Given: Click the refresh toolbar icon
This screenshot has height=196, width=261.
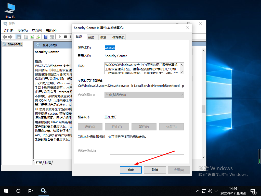Looking at the screenshot, I should [32, 37].
